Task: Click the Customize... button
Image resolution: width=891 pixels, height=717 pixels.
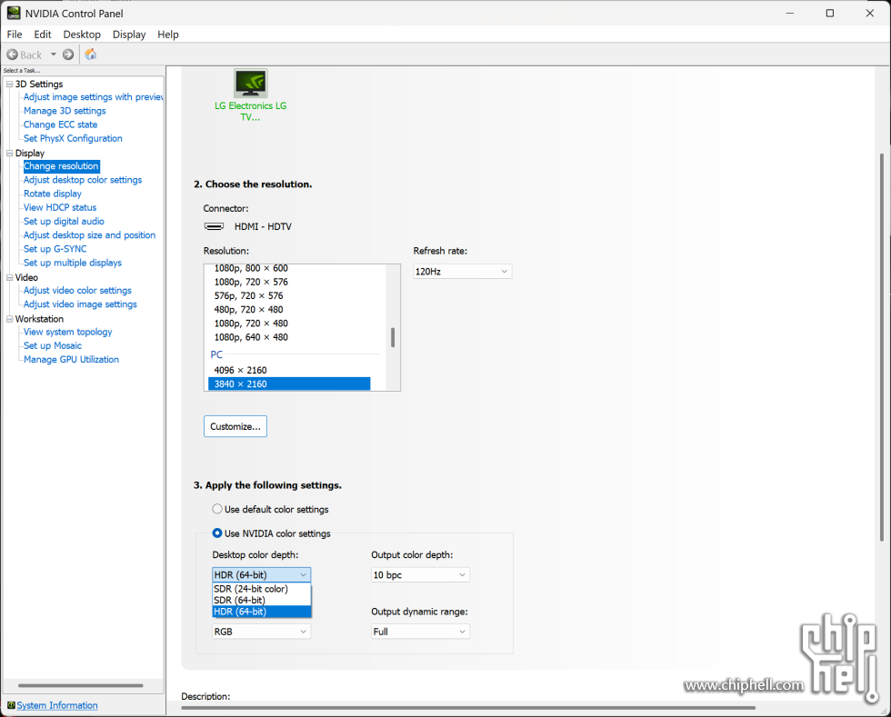Action: [235, 427]
